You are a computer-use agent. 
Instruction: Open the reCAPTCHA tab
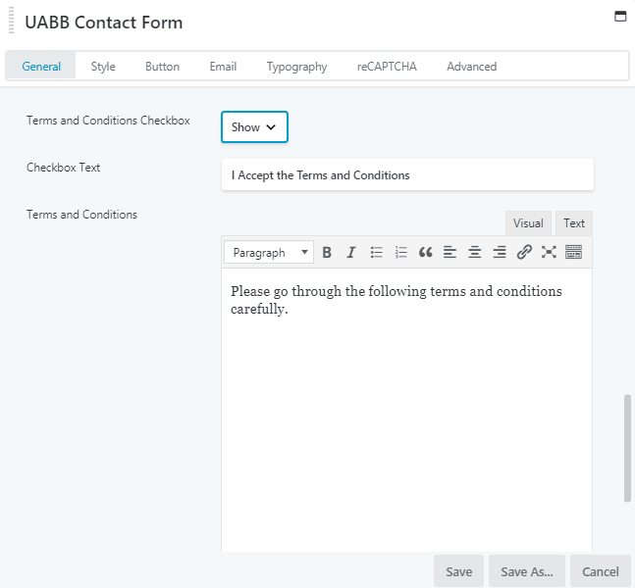tap(387, 67)
